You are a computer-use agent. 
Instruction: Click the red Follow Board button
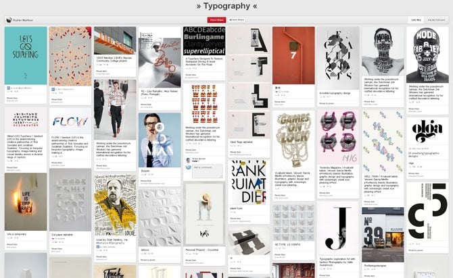pos(216,20)
